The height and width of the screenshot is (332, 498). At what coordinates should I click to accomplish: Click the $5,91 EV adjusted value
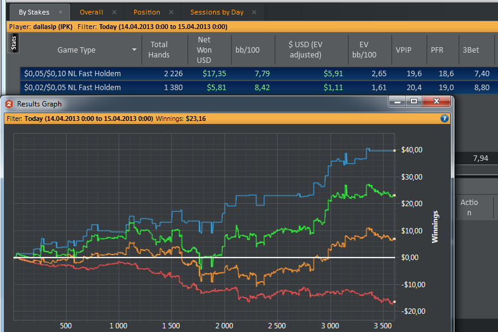333,74
